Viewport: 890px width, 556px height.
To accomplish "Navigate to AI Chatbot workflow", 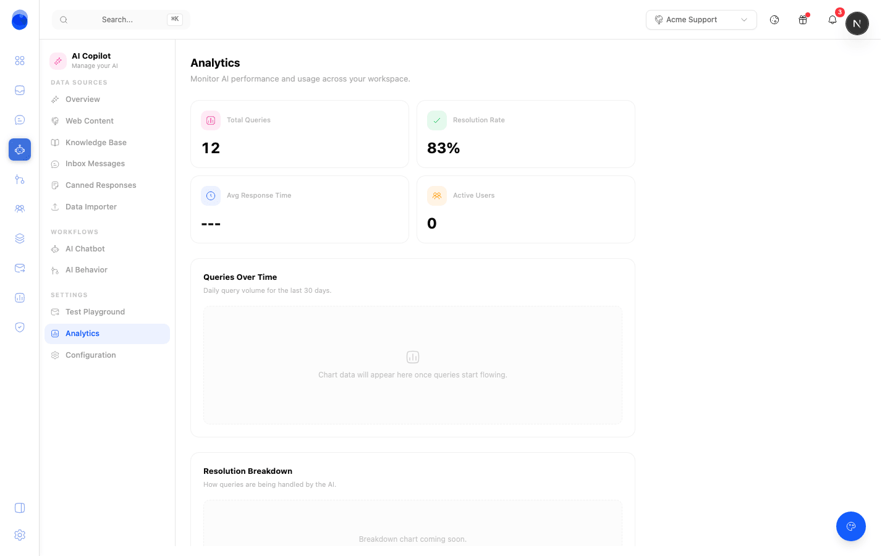I will point(107,249).
